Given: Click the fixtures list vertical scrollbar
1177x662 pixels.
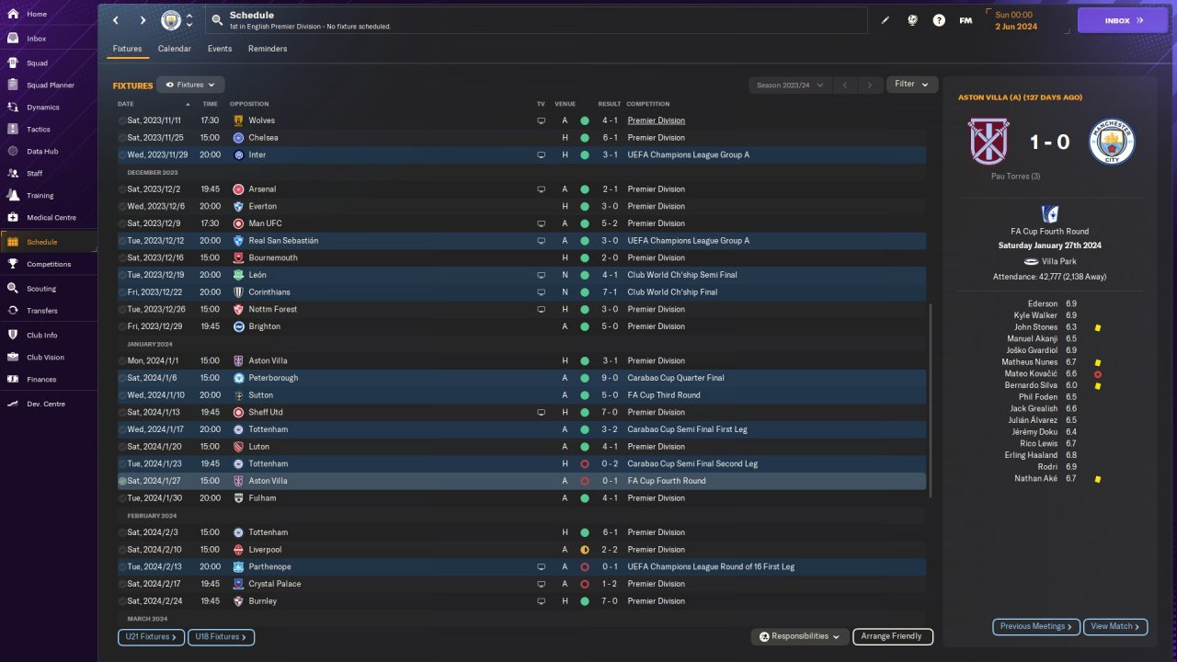Looking at the screenshot, I should tap(931, 401).
